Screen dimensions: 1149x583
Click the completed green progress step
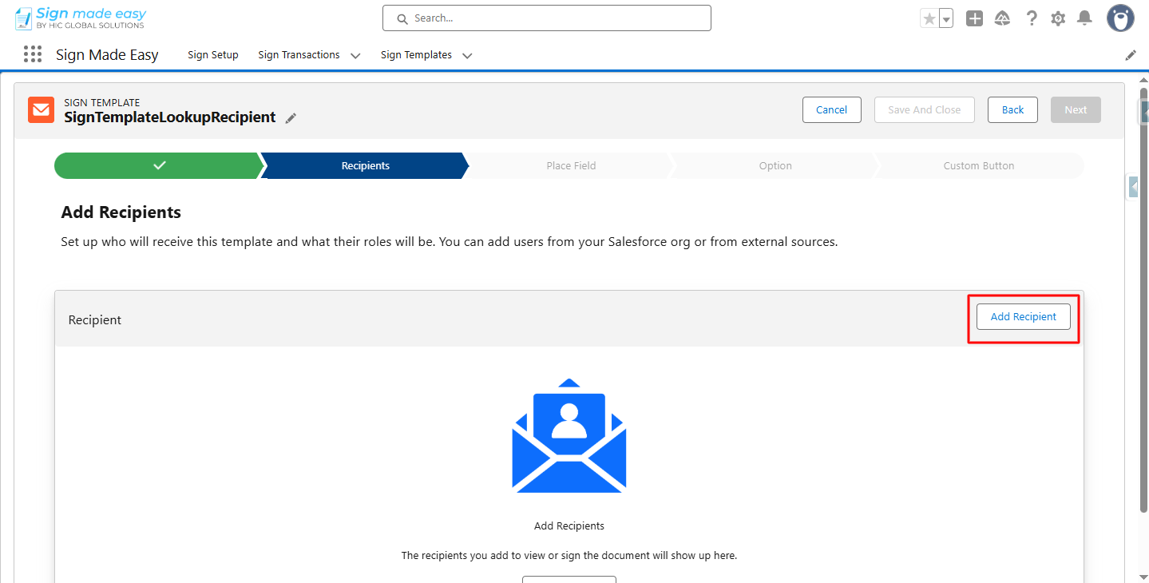[159, 166]
